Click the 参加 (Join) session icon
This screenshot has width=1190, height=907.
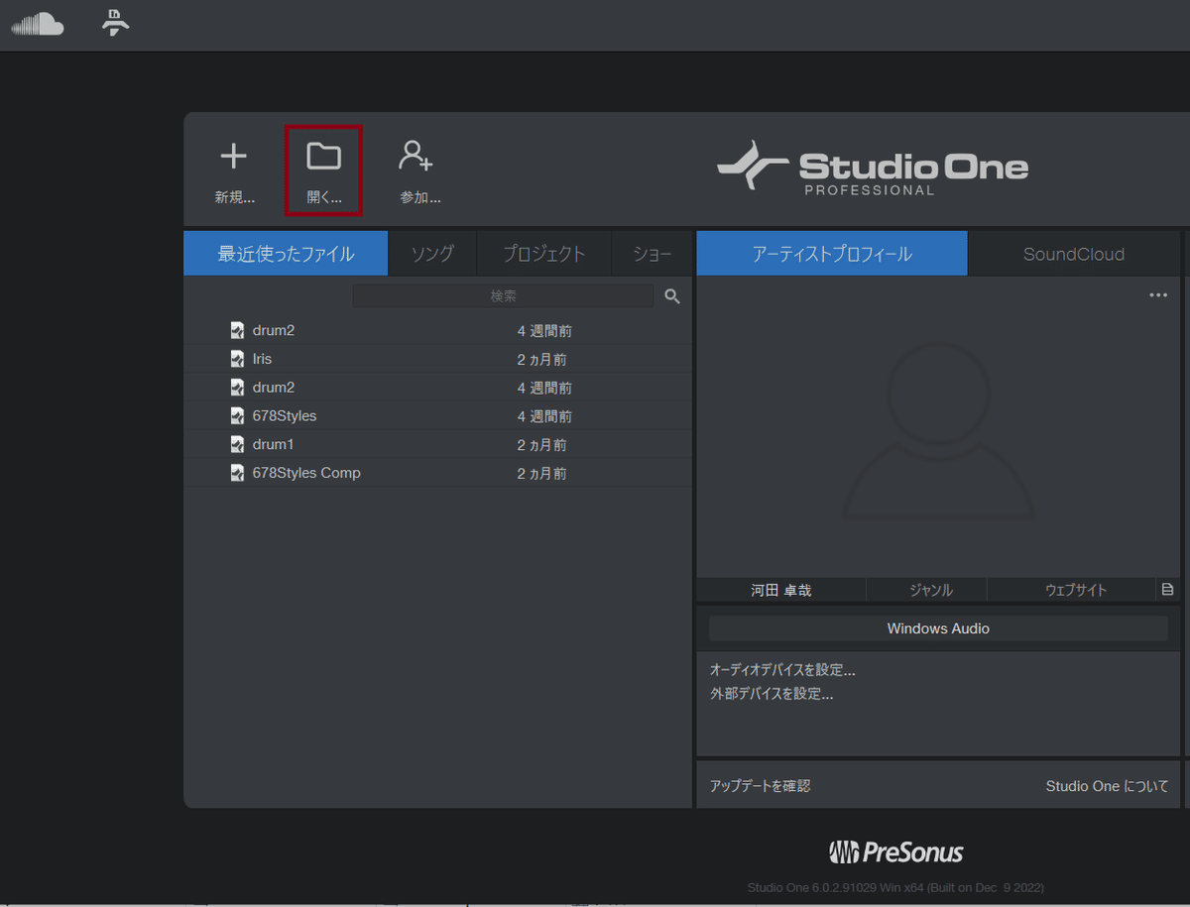[416, 157]
